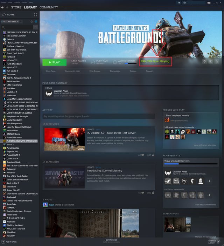The height and width of the screenshot is (246, 224).
Task: Show game info icon
Action: coord(211,61)
